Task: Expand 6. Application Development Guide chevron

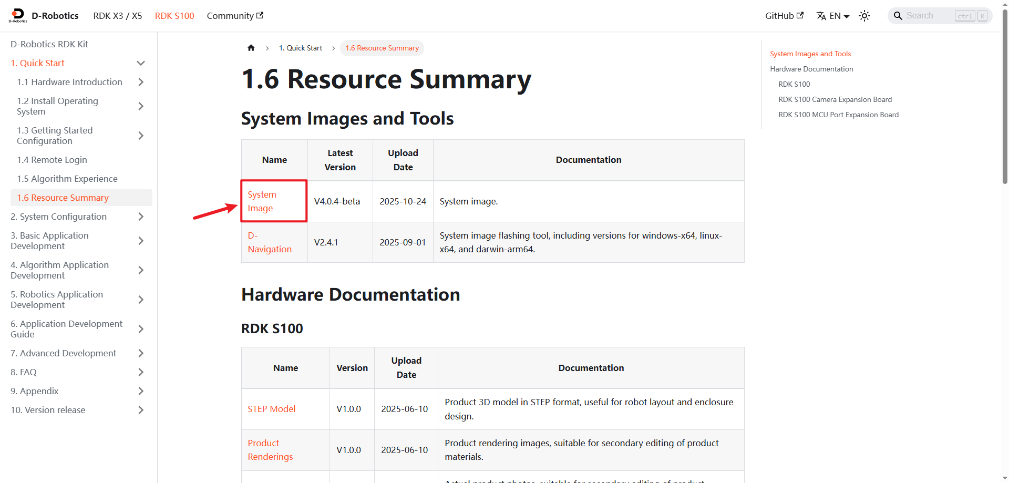Action: (x=141, y=329)
